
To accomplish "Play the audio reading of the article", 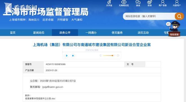I will click(x=67, y=56).
